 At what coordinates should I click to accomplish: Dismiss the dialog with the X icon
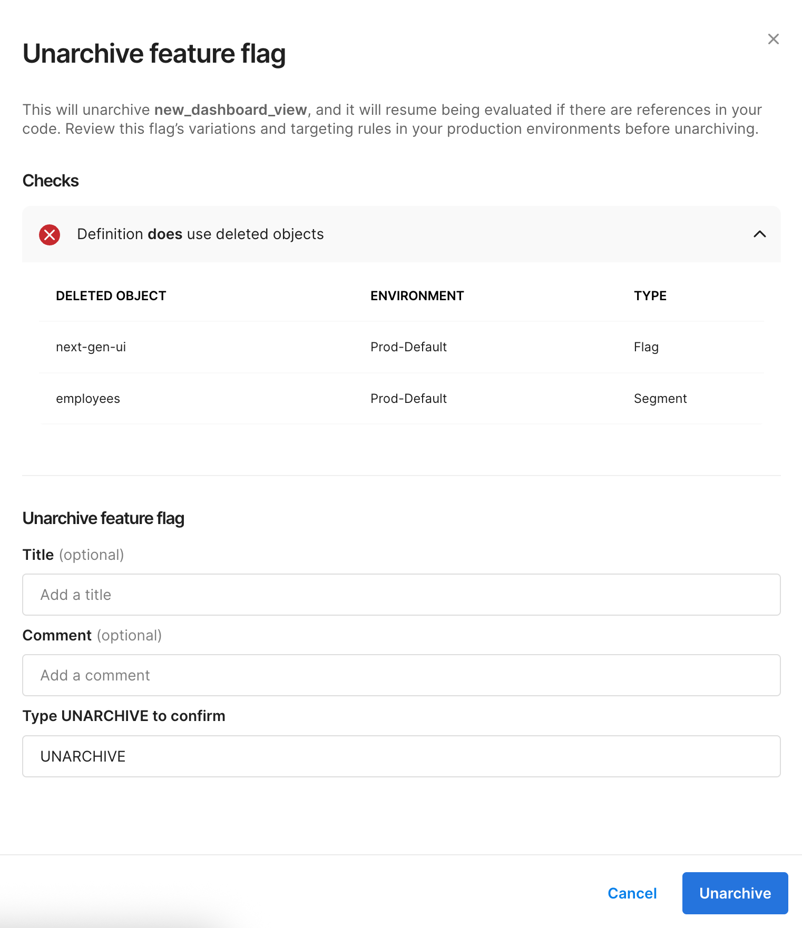(773, 39)
